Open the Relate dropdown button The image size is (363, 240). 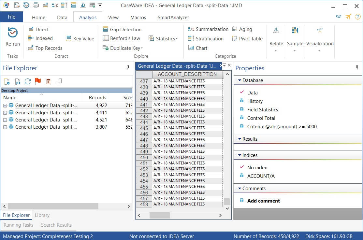pos(276,40)
